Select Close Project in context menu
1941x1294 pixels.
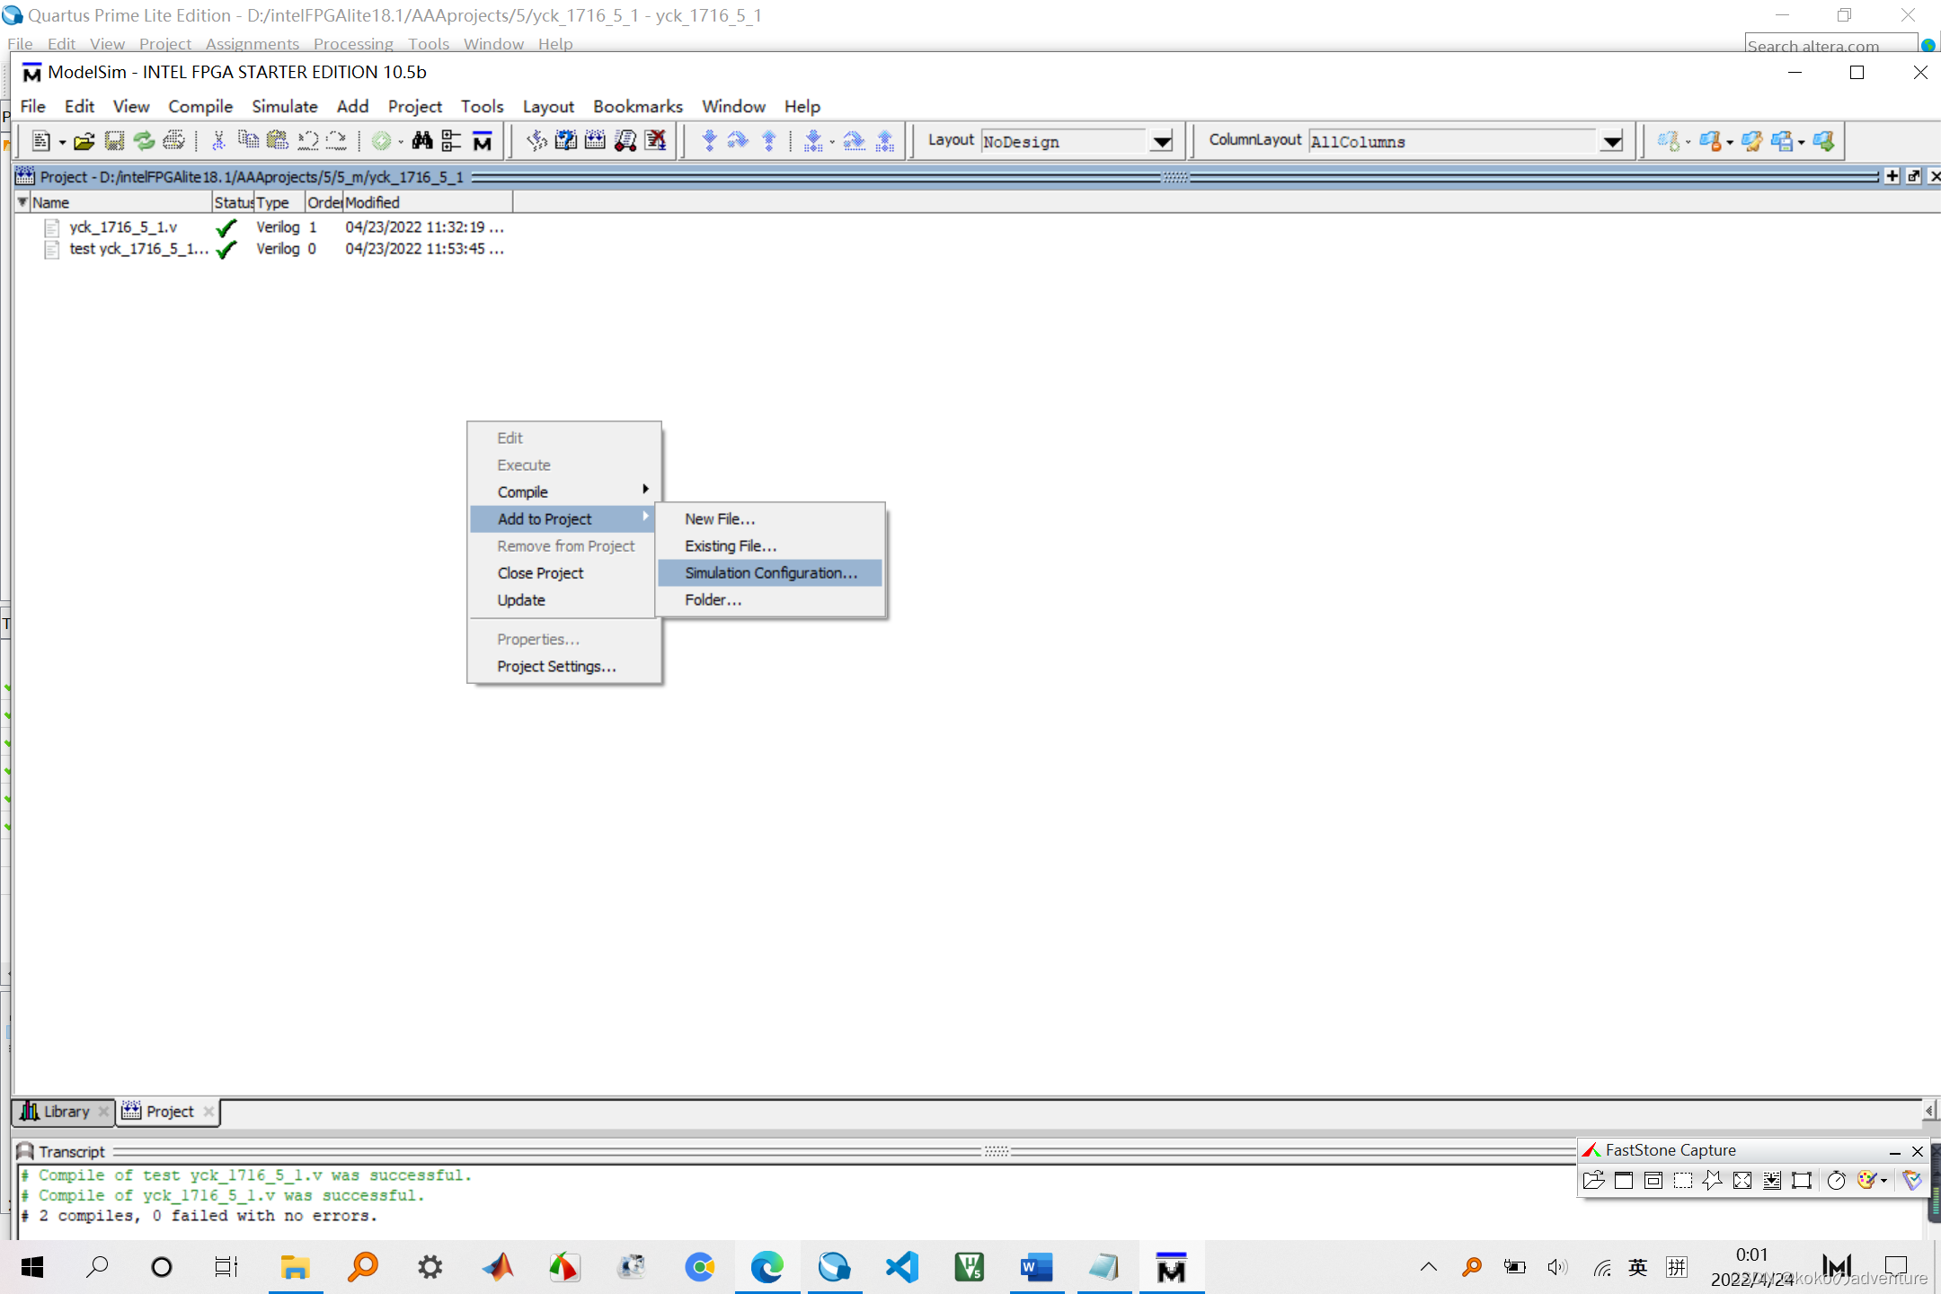(563, 572)
